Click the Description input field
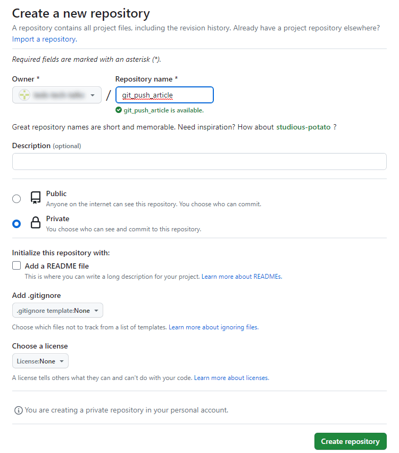 pos(199,161)
